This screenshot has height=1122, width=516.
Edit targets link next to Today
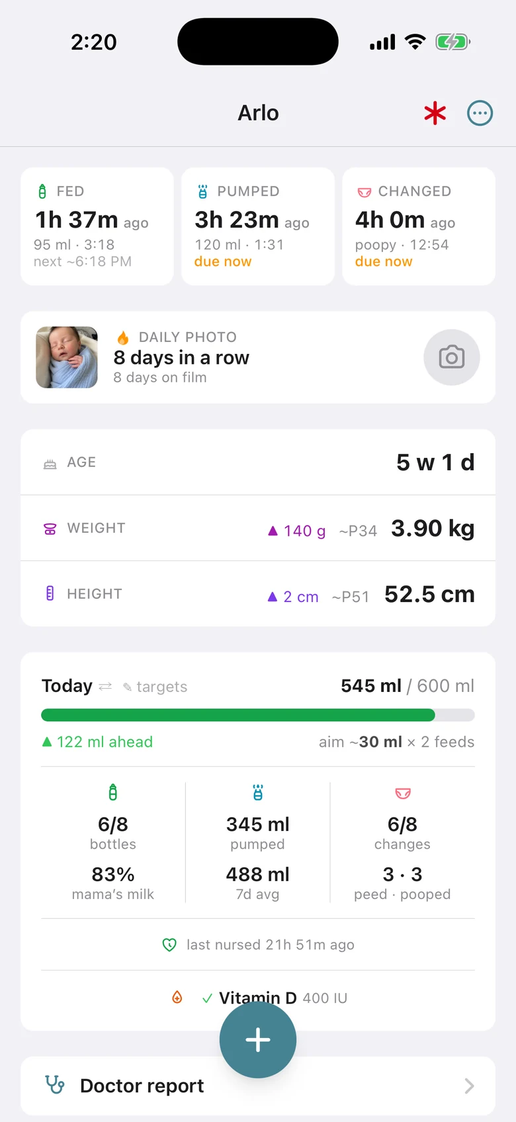155,687
